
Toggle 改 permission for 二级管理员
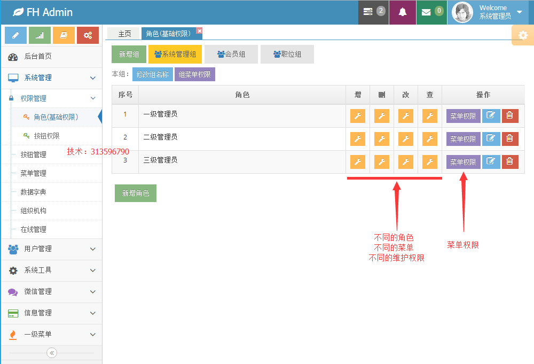(x=406, y=139)
